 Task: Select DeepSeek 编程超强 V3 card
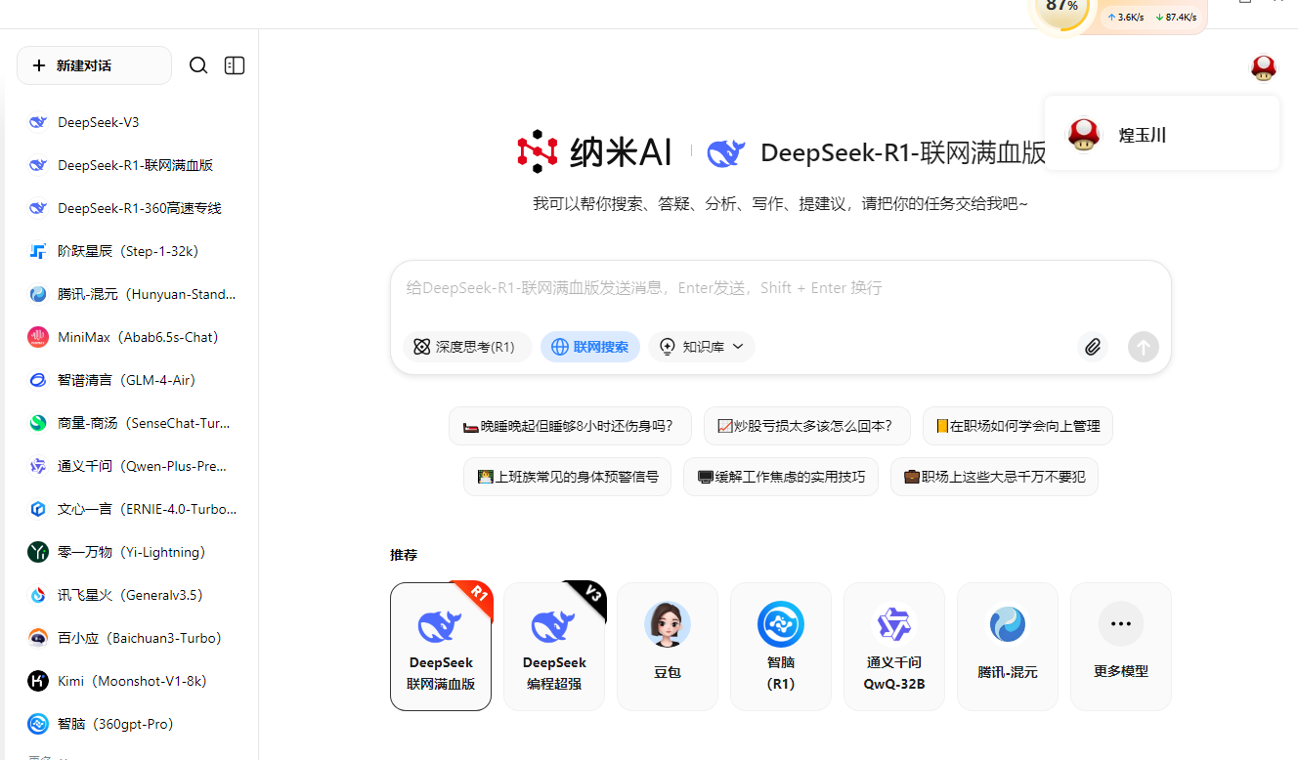click(554, 647)
